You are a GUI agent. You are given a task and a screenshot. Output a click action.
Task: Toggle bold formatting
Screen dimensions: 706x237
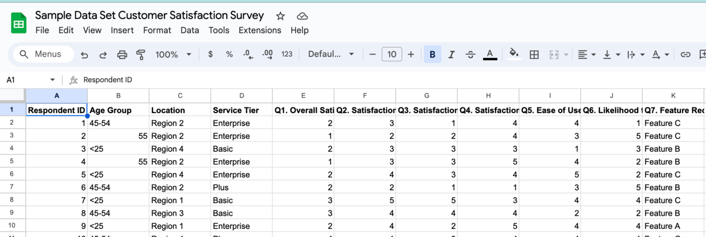pos(432,55)
